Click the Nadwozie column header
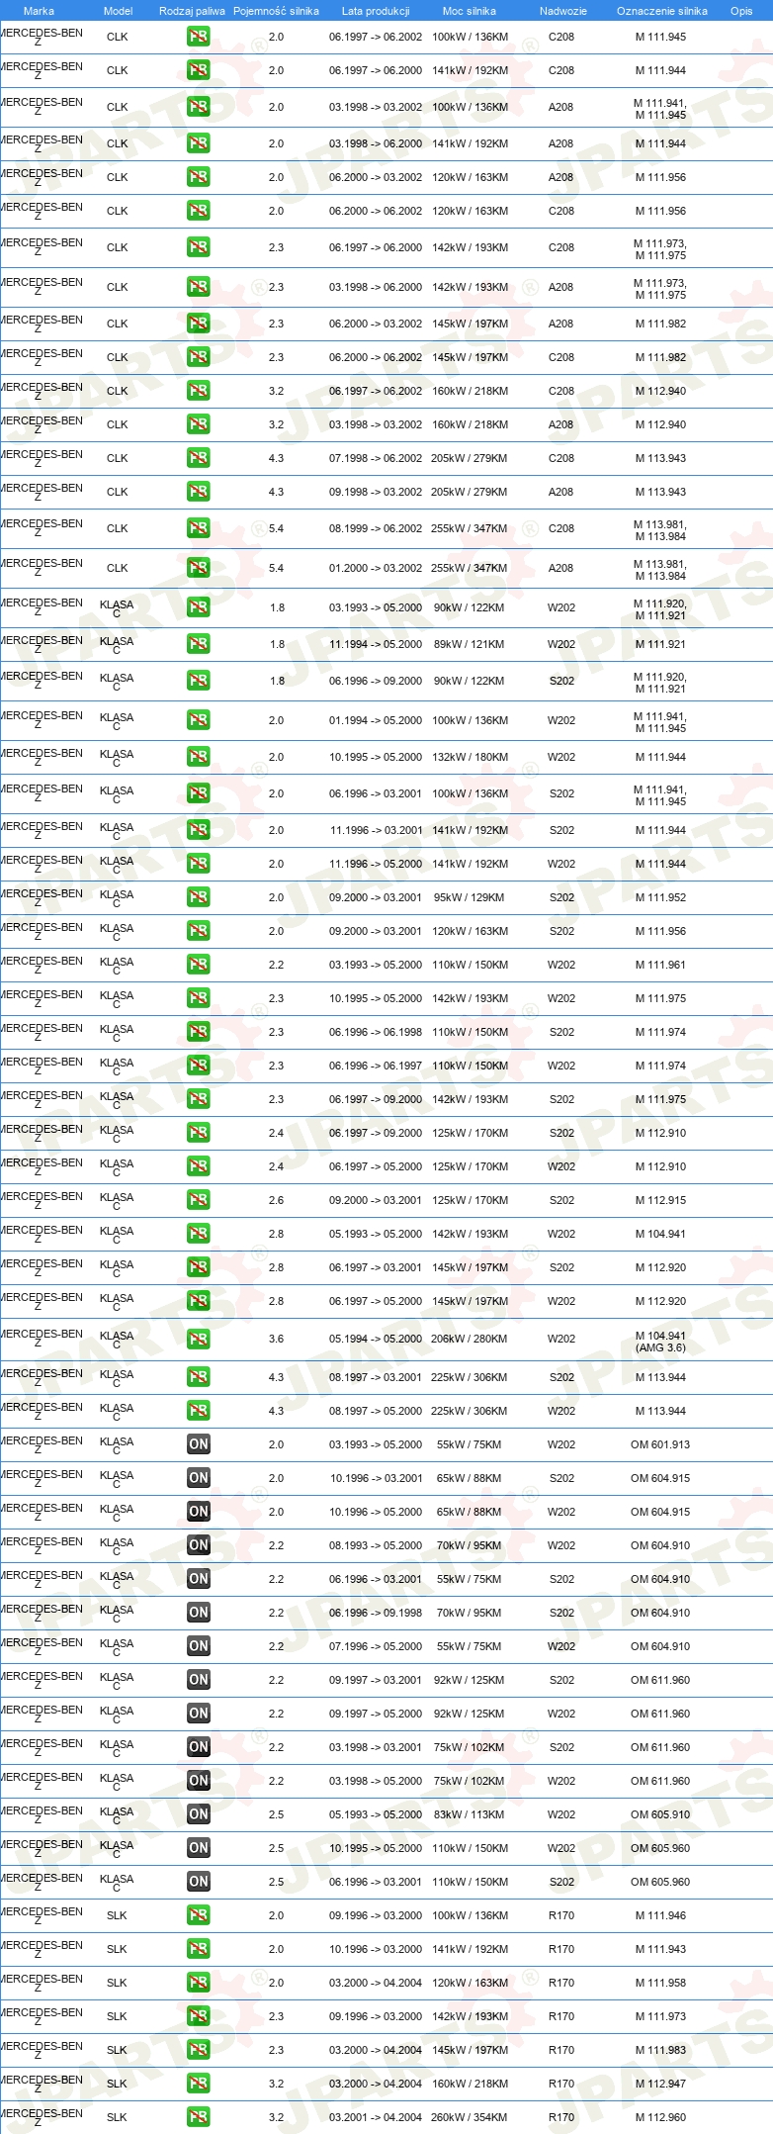 point(563,11)
